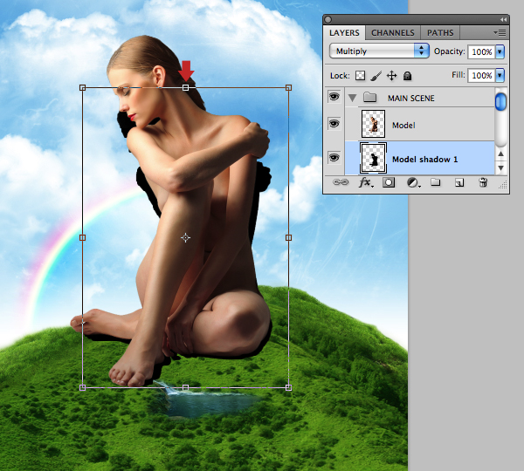Hide the Model layer

tap(334, 124)
